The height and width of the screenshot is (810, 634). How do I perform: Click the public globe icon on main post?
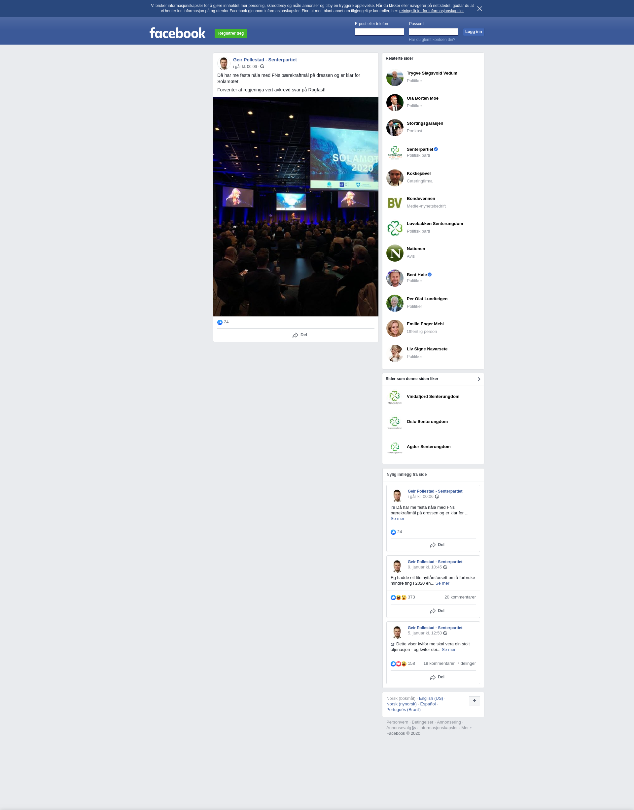coord(262,66)
